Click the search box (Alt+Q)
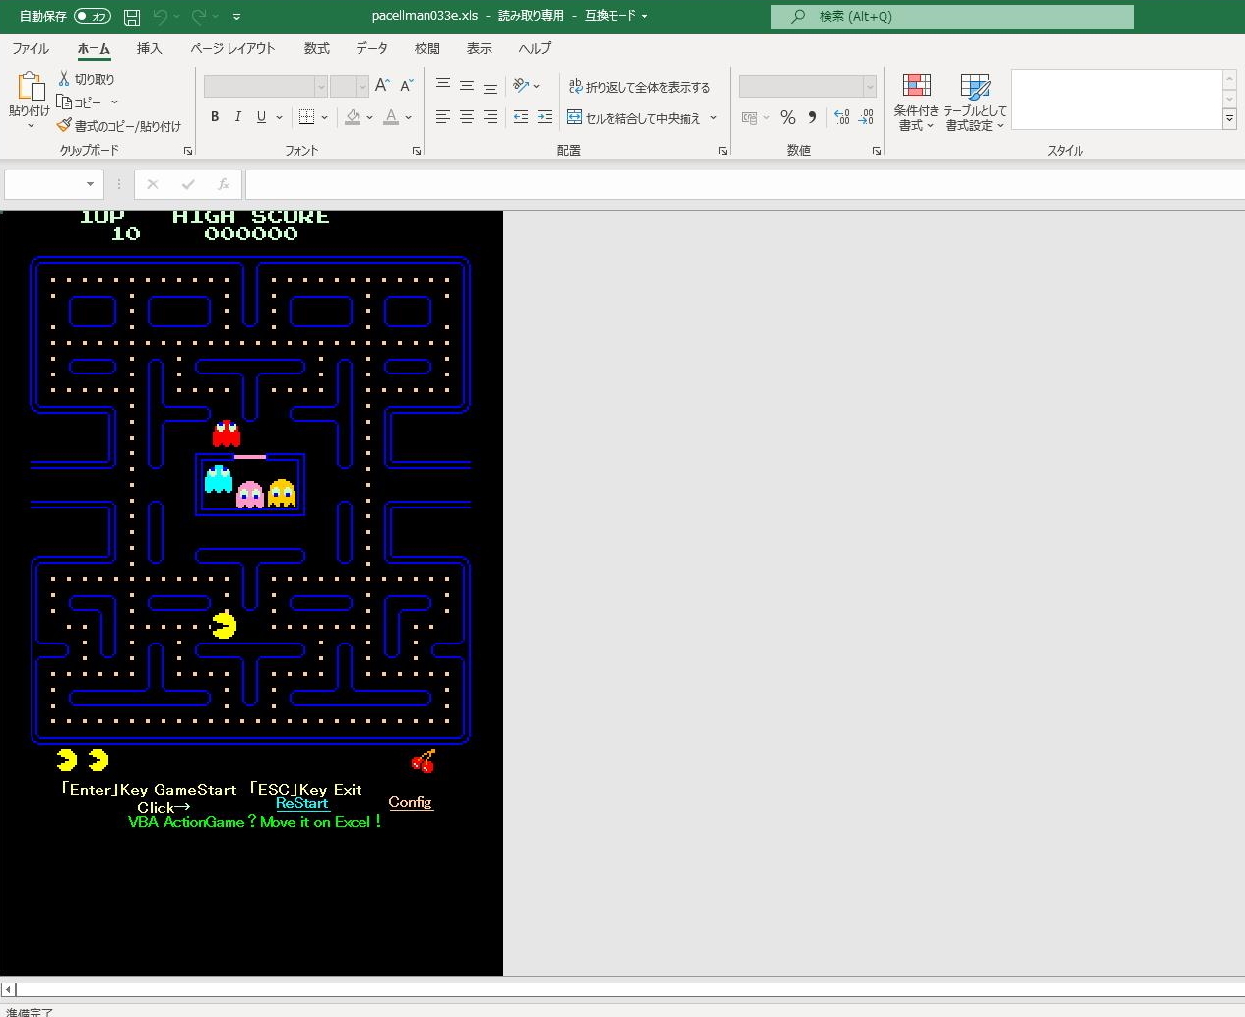This screenshot has width=1245, height=1017. click(952, 16)
